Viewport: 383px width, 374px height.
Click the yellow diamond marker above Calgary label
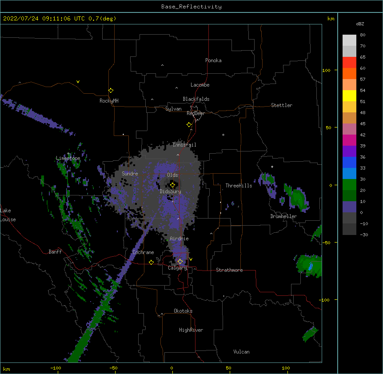click(180, 262)
